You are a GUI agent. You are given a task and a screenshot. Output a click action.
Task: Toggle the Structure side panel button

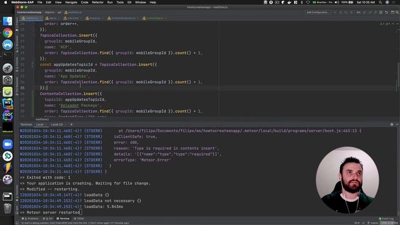17,44
